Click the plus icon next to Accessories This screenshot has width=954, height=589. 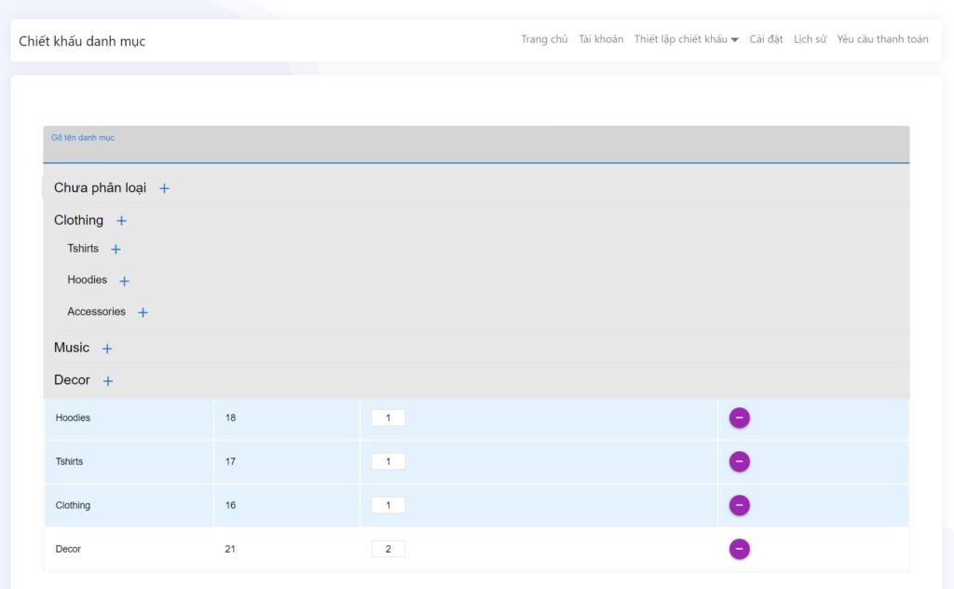tap(143, 313)
